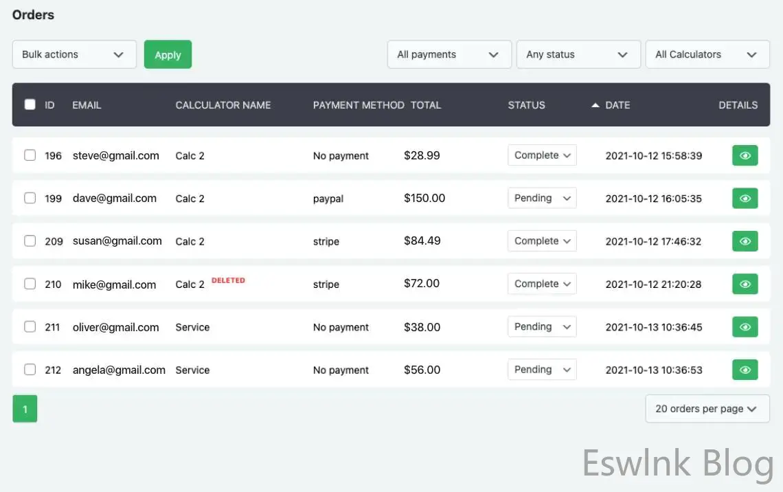Viewport: 783px width, 492px height.
Task: View angela@gmail.com order details icon
Action: pos(745,370)
